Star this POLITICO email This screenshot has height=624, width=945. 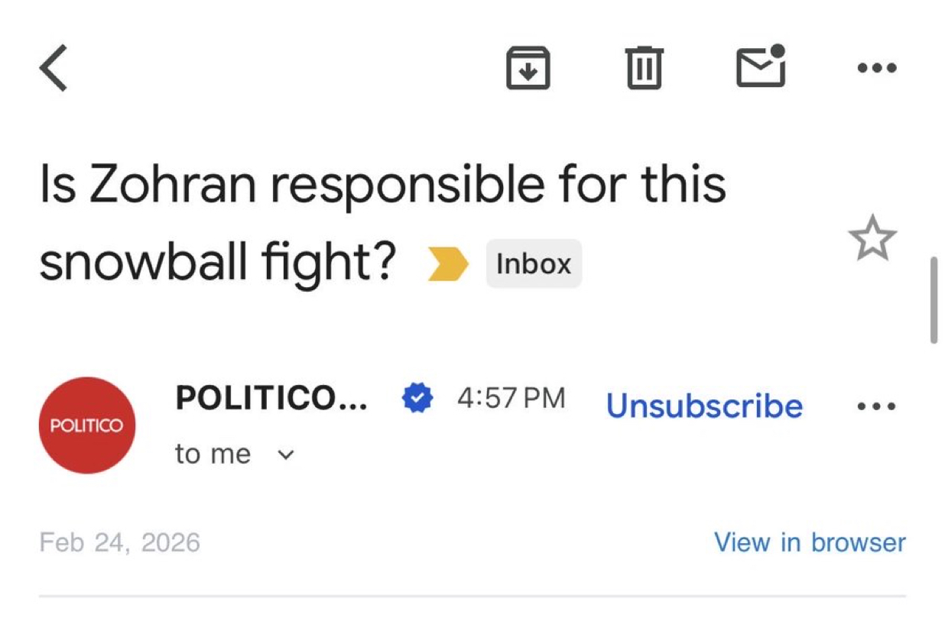pos(872,239)
